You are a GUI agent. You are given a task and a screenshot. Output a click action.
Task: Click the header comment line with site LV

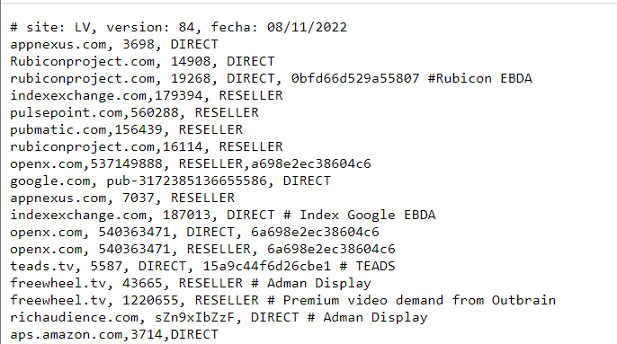[179, 27]
